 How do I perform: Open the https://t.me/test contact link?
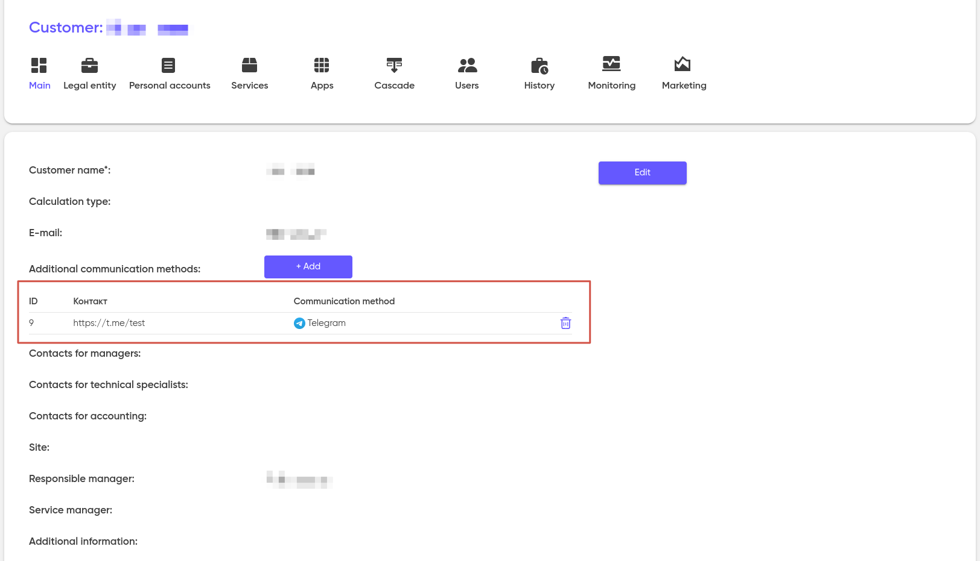coord(109,323)
